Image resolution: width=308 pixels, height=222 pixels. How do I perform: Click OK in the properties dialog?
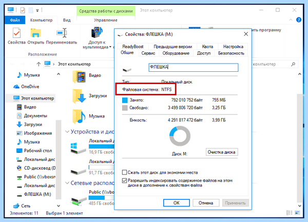(x=177, y=203)
